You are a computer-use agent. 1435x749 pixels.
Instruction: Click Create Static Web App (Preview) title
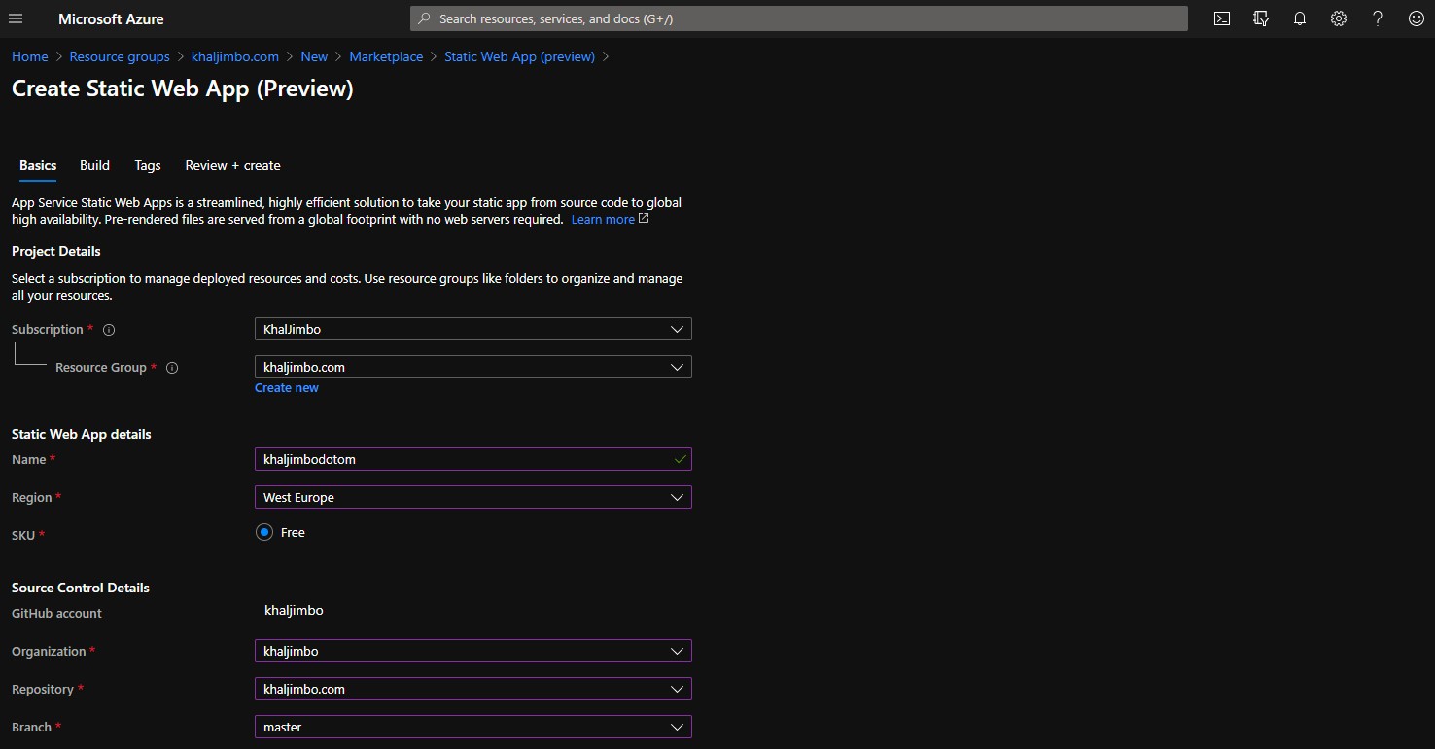[183, 89]
